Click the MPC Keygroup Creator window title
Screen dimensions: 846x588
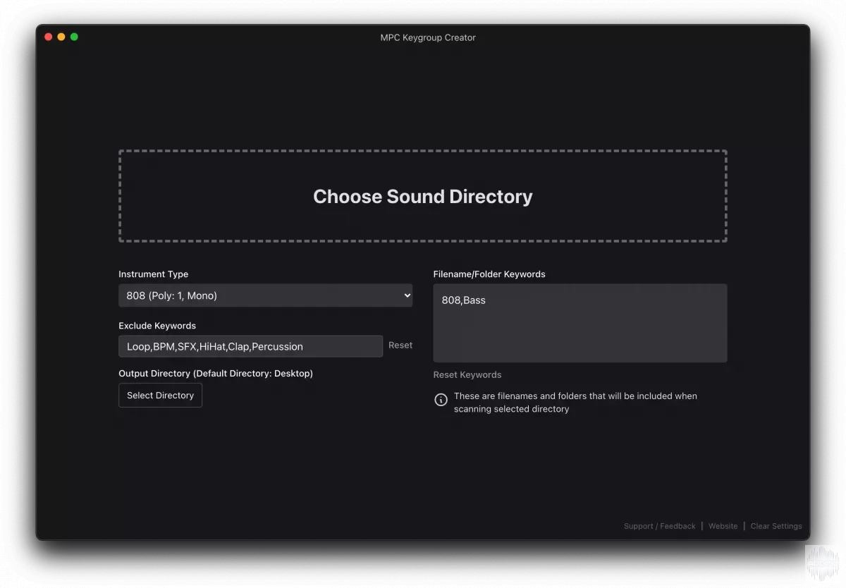point(428,37)
